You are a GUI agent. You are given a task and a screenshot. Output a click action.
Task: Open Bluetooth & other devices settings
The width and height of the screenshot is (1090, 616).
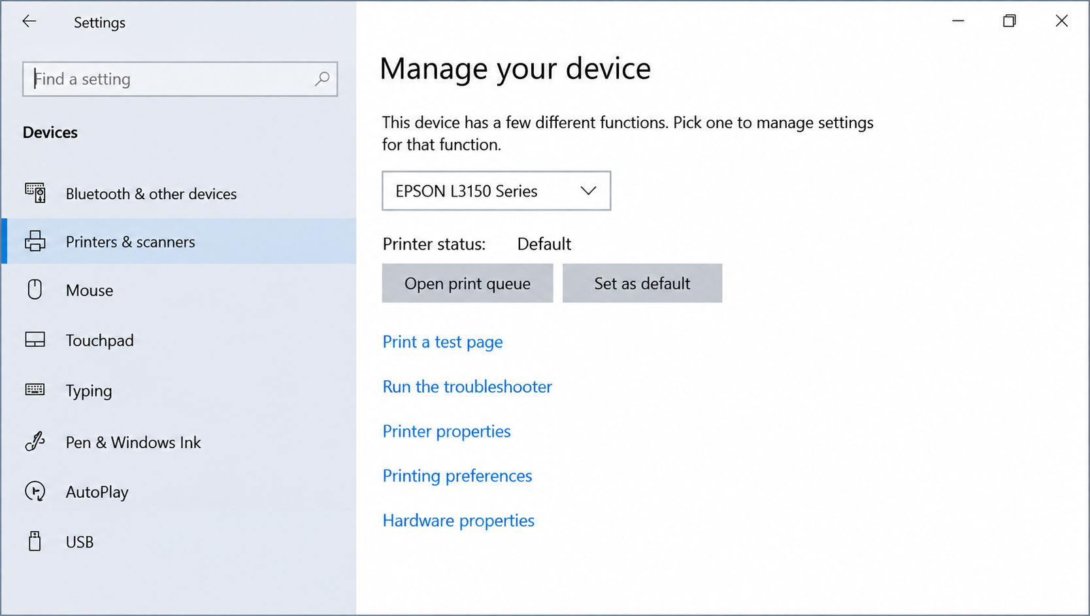[179, 194]
